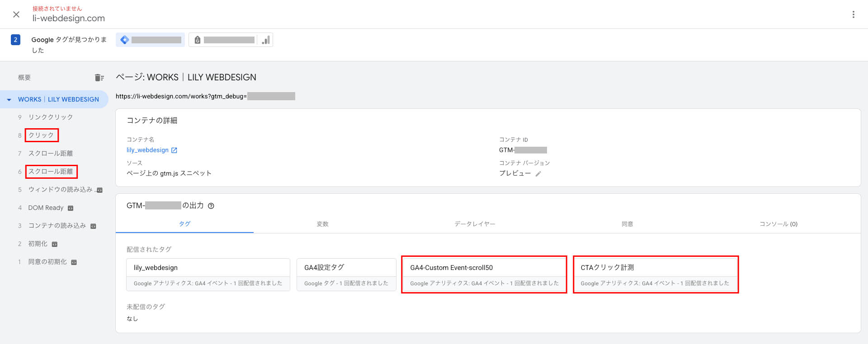Select the WORKS | LILY WEBDESIGN page entry
This screenshot has width=868, height=344.
[x=54, y=99]
